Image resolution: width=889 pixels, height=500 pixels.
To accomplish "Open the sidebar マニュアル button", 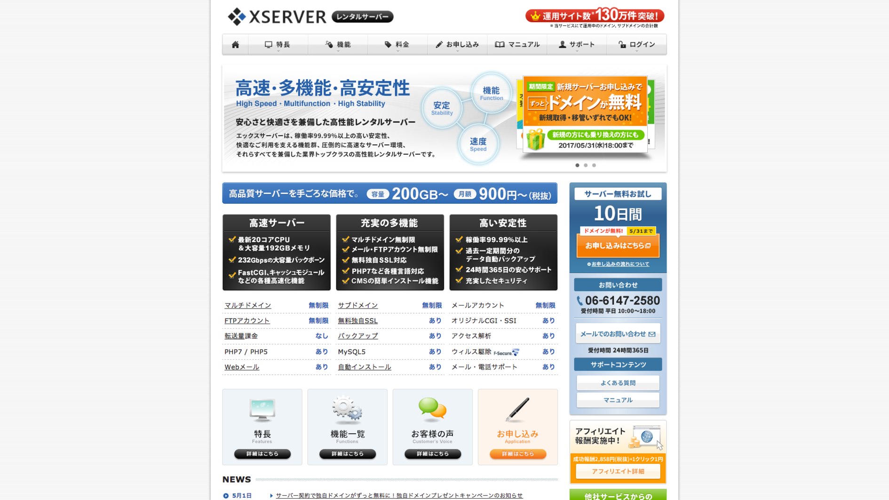I will pos(618,400).
